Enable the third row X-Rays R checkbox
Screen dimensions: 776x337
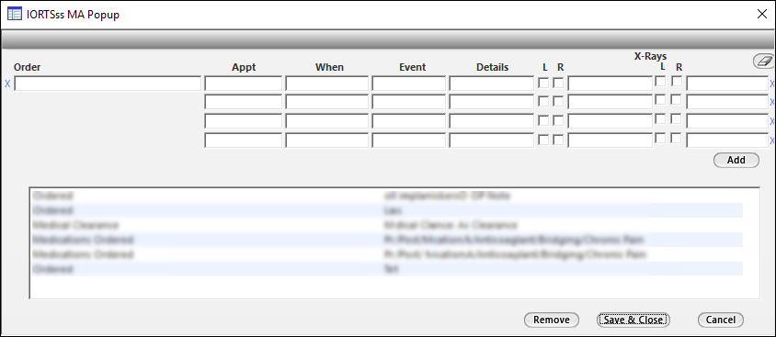point(677,118)
